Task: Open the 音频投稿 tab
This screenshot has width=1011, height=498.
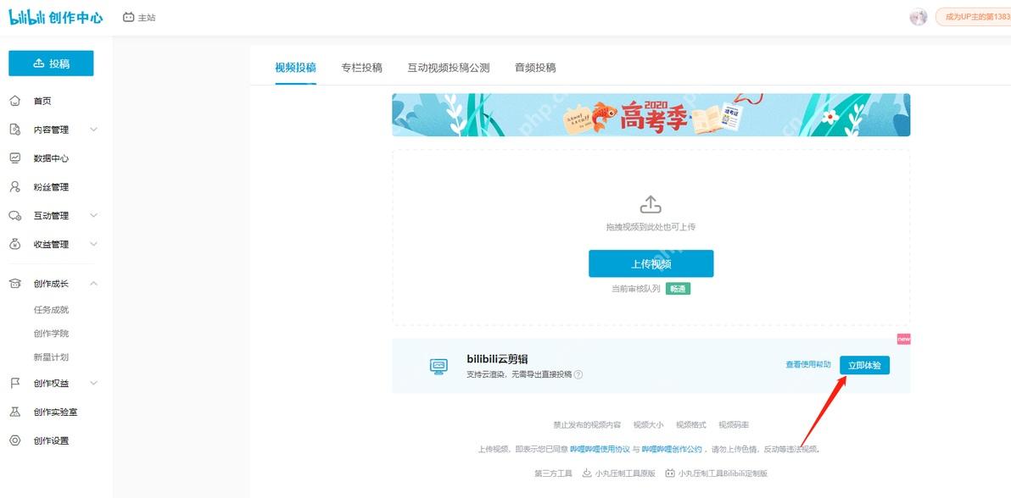Action: (x=535, y=68)
